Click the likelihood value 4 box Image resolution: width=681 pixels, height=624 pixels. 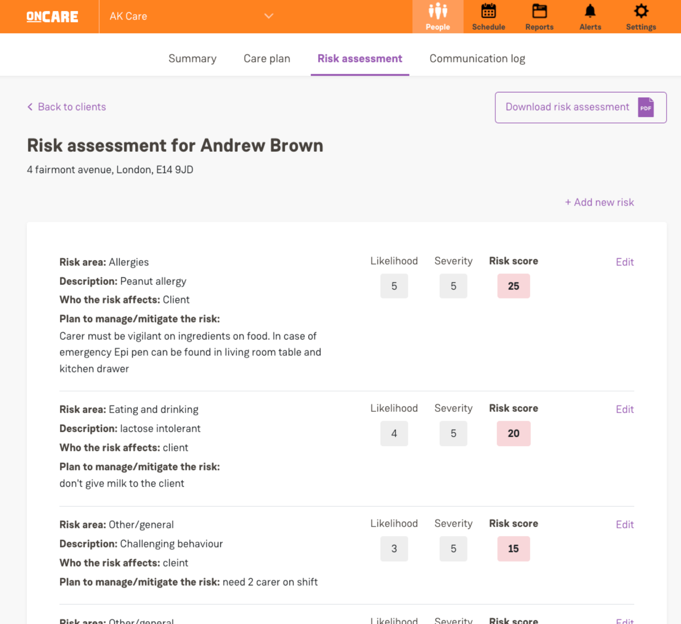pos(394,433)
